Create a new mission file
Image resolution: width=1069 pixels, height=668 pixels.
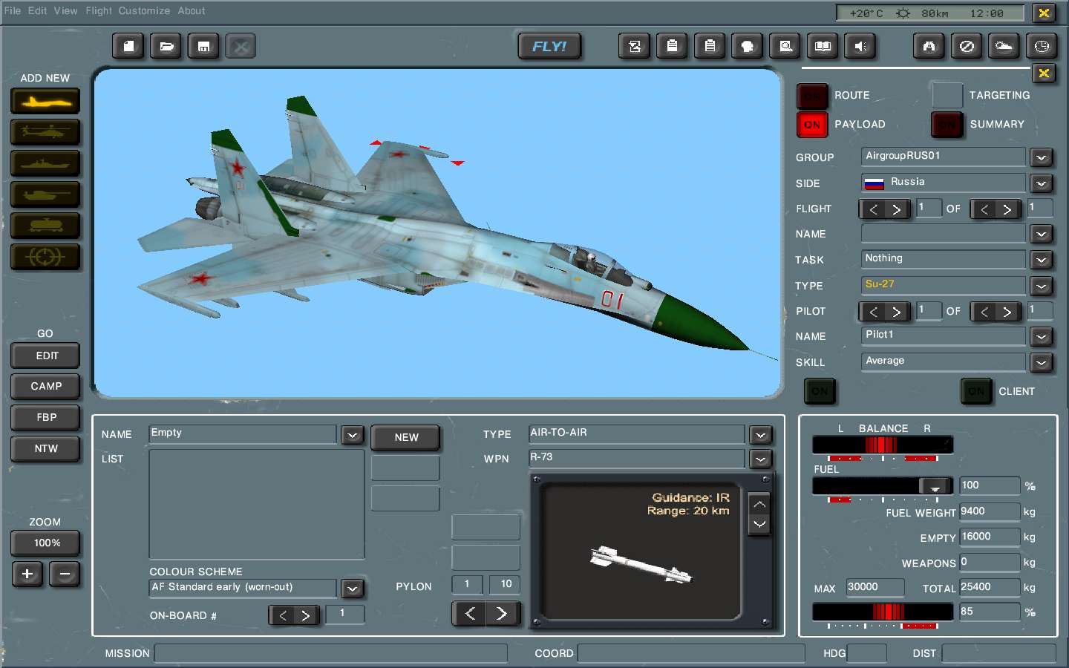pyautogui.click(x=129, y=46)
